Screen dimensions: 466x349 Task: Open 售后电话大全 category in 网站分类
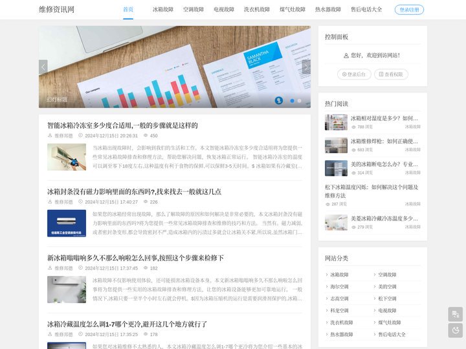[x=392, y=334]
